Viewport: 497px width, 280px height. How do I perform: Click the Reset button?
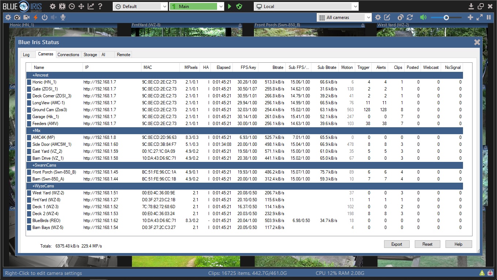point(427,244)
